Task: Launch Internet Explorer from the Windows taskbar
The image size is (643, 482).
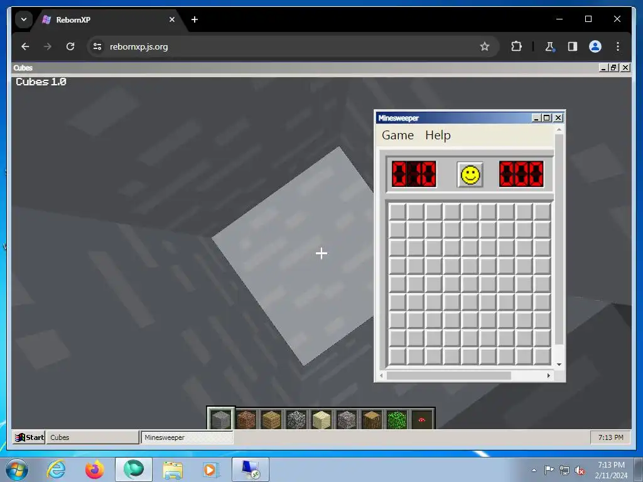Action: [x=56, y=469]
